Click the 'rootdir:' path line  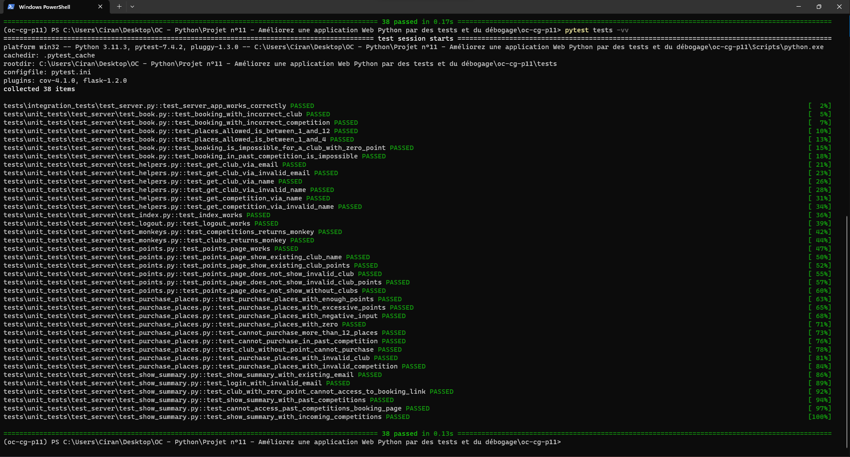tap(280, 64)
